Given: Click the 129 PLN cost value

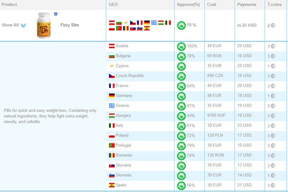Looking at the screenshot, I should [215, 135].
